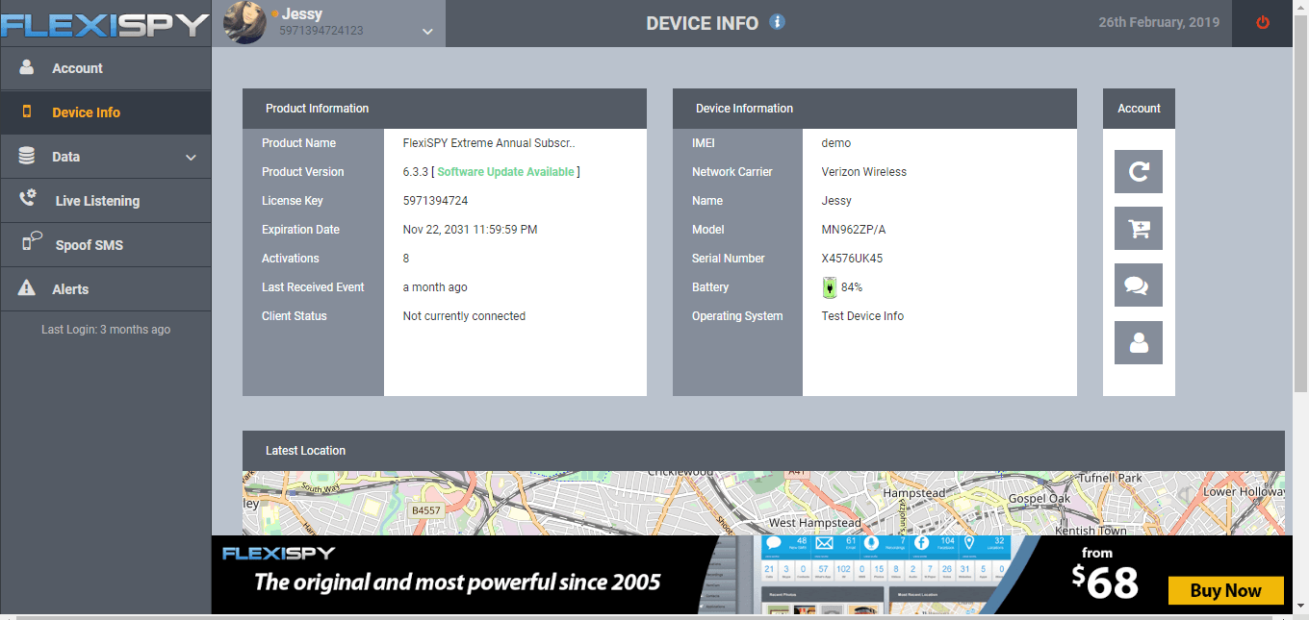Click Jessy's profile avatar
The width and height of the screenshot is (1309, 620).
(244, 23)
